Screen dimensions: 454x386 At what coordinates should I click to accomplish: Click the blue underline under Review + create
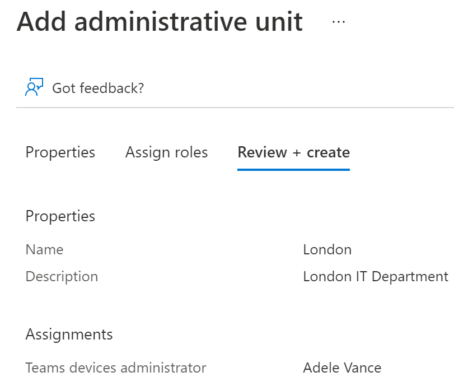point(293,168)
